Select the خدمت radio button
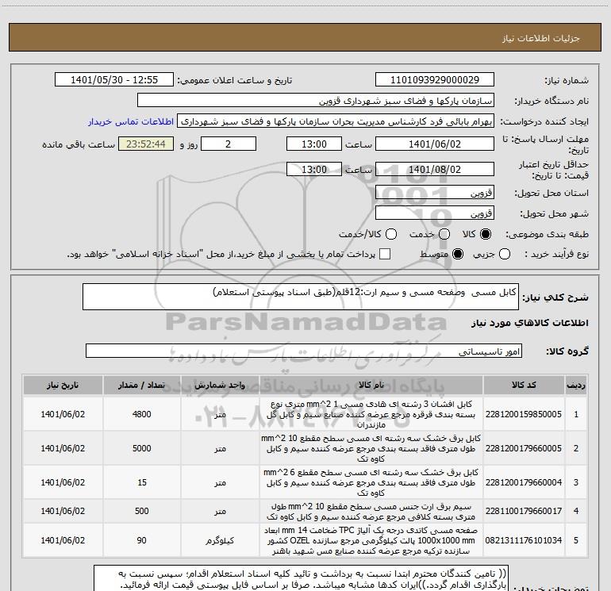This screenshot has width=611, height=591. (x=444, y=234)
